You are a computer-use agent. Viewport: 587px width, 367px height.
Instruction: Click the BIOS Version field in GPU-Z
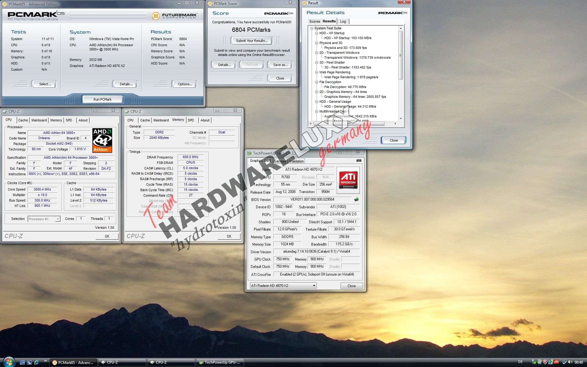312,199
